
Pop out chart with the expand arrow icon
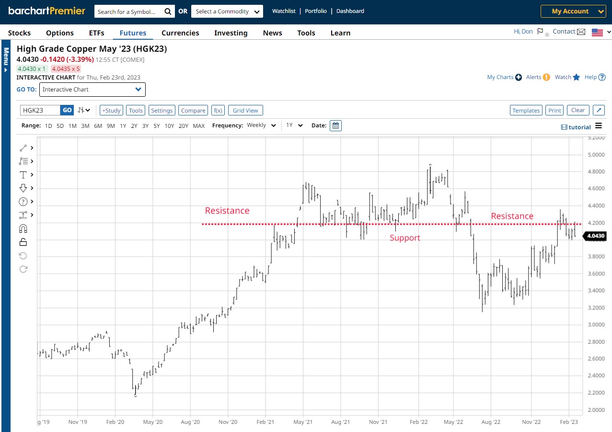click(599, 110)
